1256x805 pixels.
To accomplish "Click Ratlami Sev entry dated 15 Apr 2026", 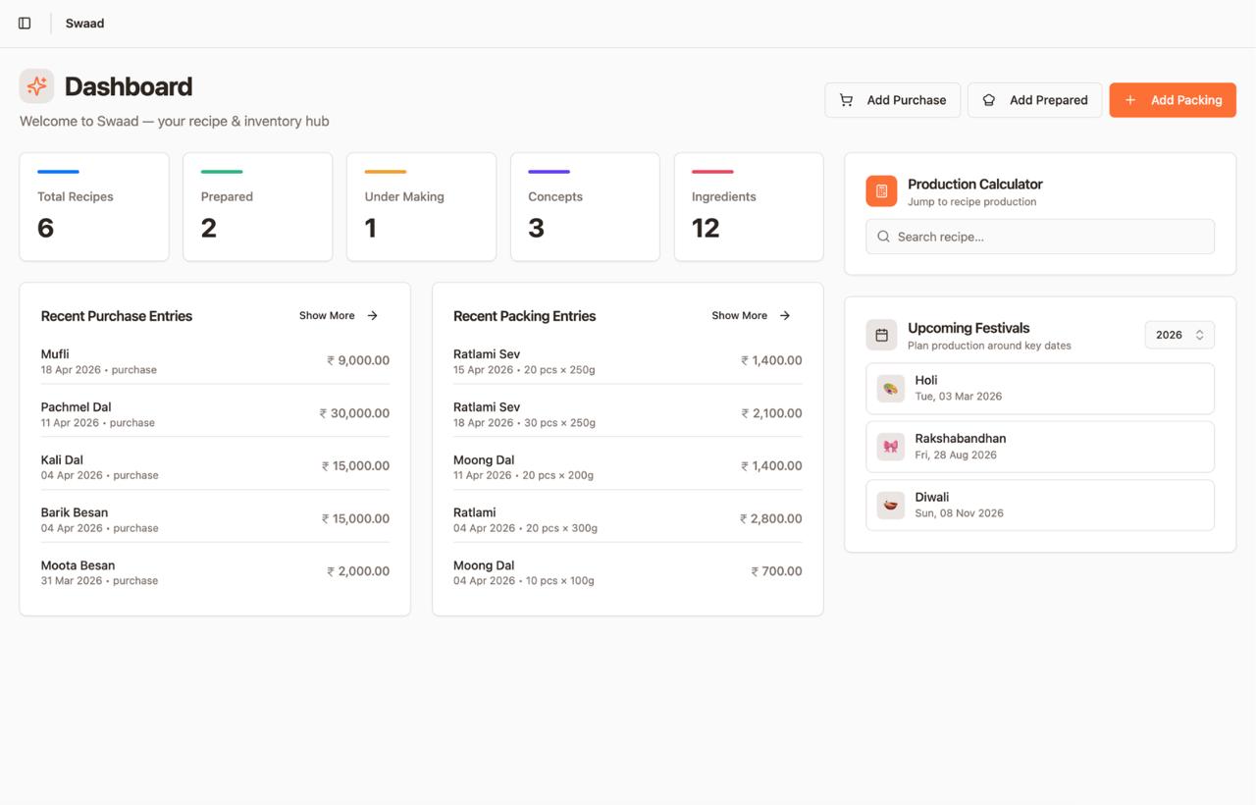I will [x=627, y=361].
